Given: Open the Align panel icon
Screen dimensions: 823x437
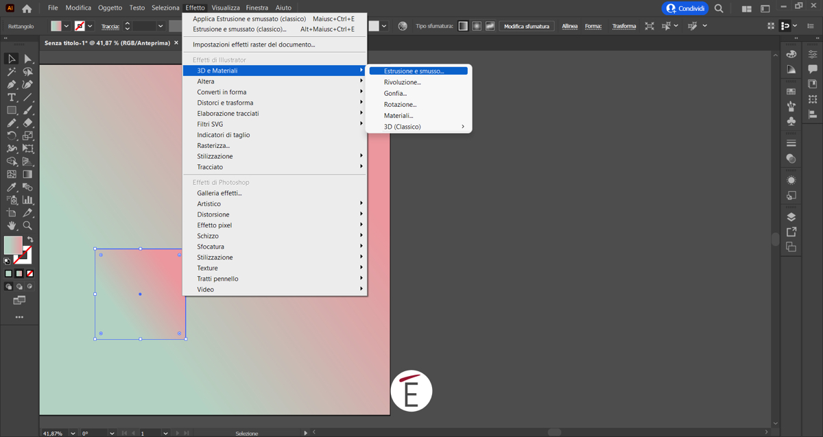Looking at the screenshot, I should (x=813, y=114).
